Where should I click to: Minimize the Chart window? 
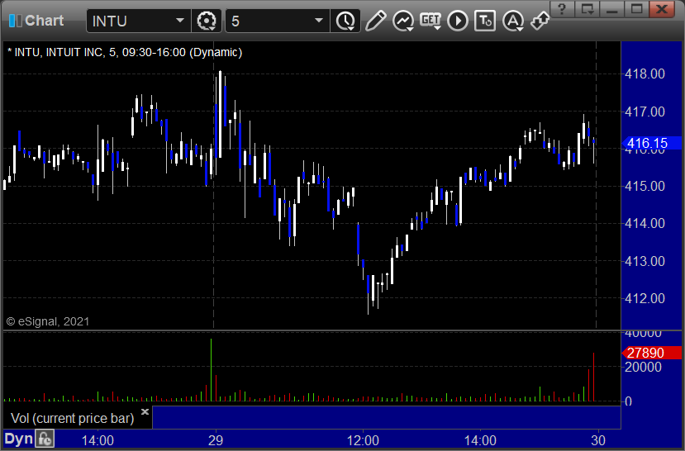611,9
